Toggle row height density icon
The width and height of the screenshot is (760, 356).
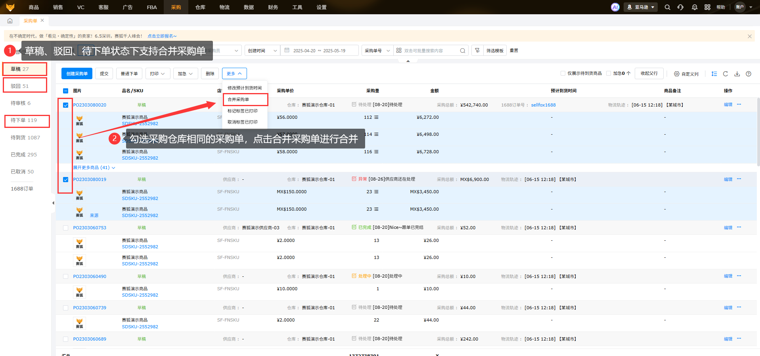[714, 74]
